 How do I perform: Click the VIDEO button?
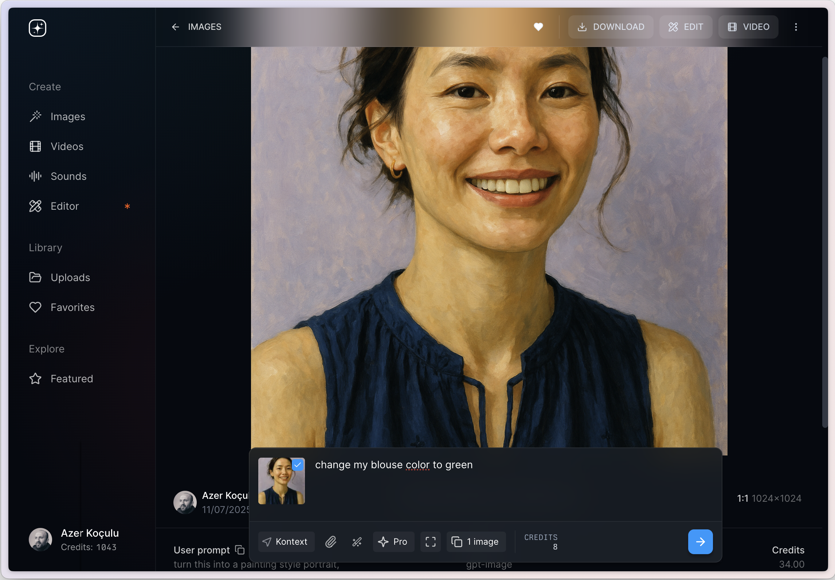pyautogui.click(x=748, y=27)
